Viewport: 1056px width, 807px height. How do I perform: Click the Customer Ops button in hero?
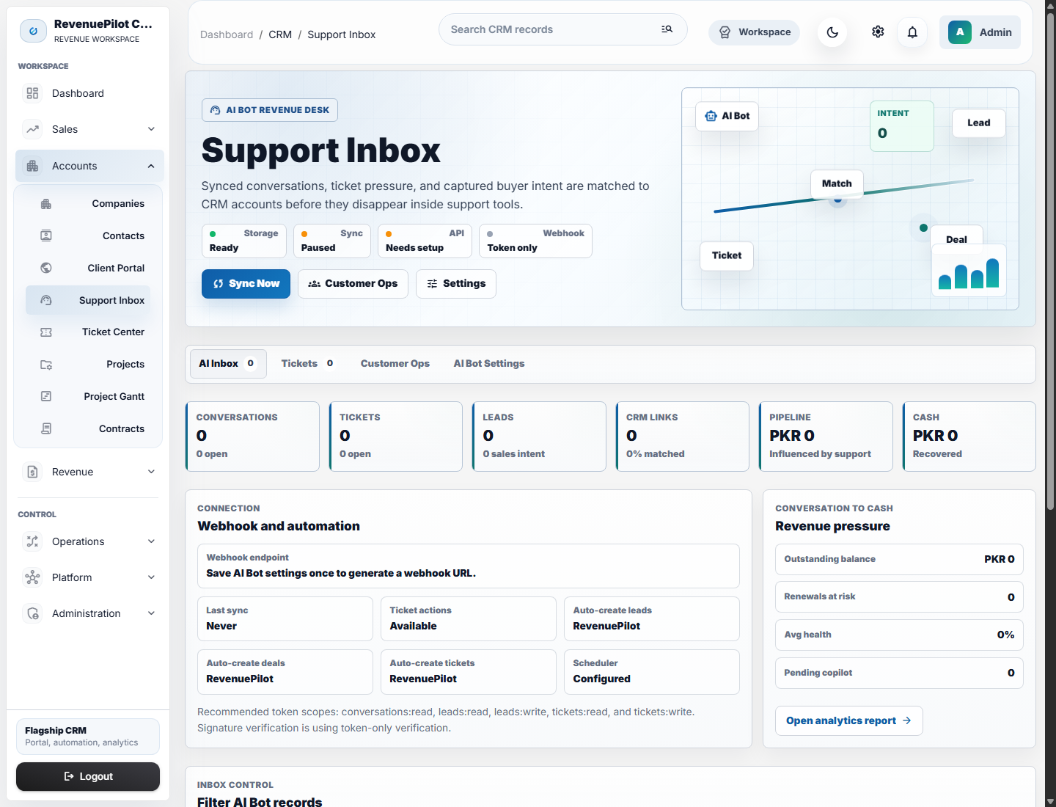353,284
